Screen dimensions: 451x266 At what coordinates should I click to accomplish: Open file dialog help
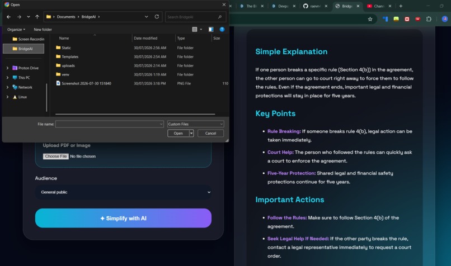222,29
